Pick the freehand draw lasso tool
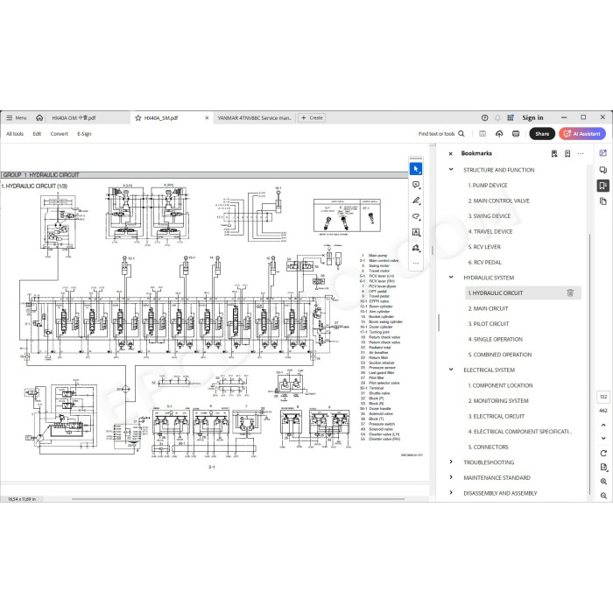613x613 pixels. [416, 216]
